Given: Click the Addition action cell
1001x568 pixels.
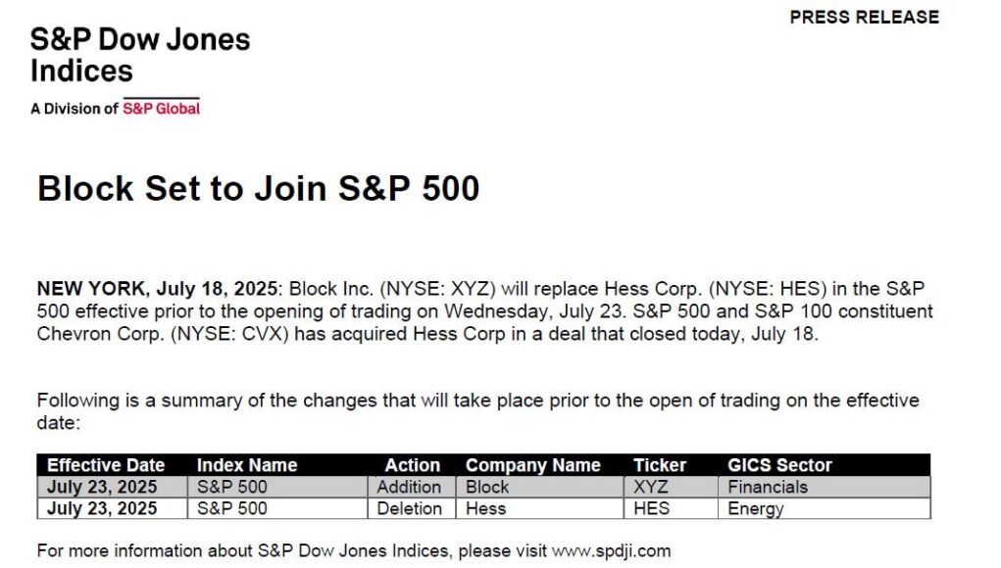Looking at the screenshot, I should point(412,487).
